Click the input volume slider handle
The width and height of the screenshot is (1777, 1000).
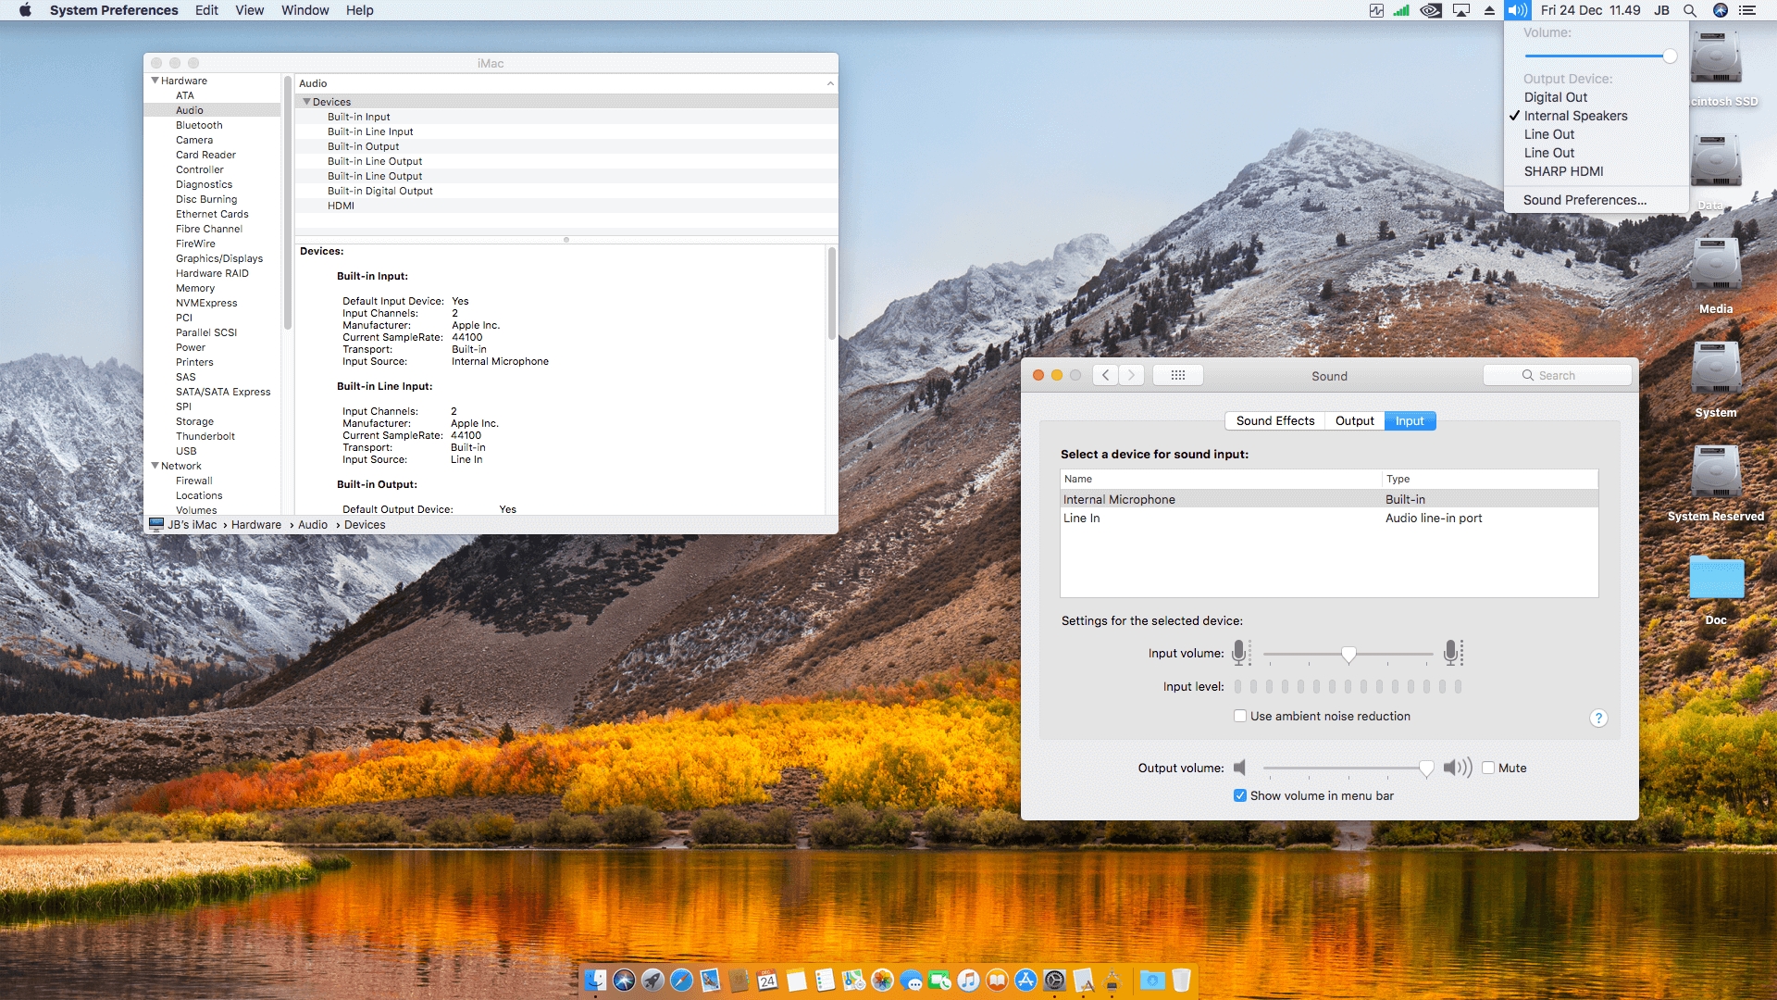click(1348, 653)
